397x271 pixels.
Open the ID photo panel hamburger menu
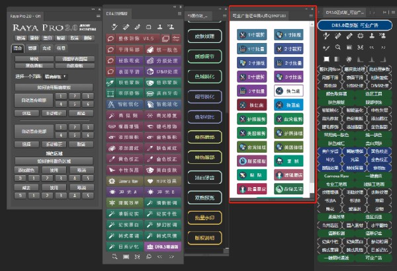click(311, 16)
